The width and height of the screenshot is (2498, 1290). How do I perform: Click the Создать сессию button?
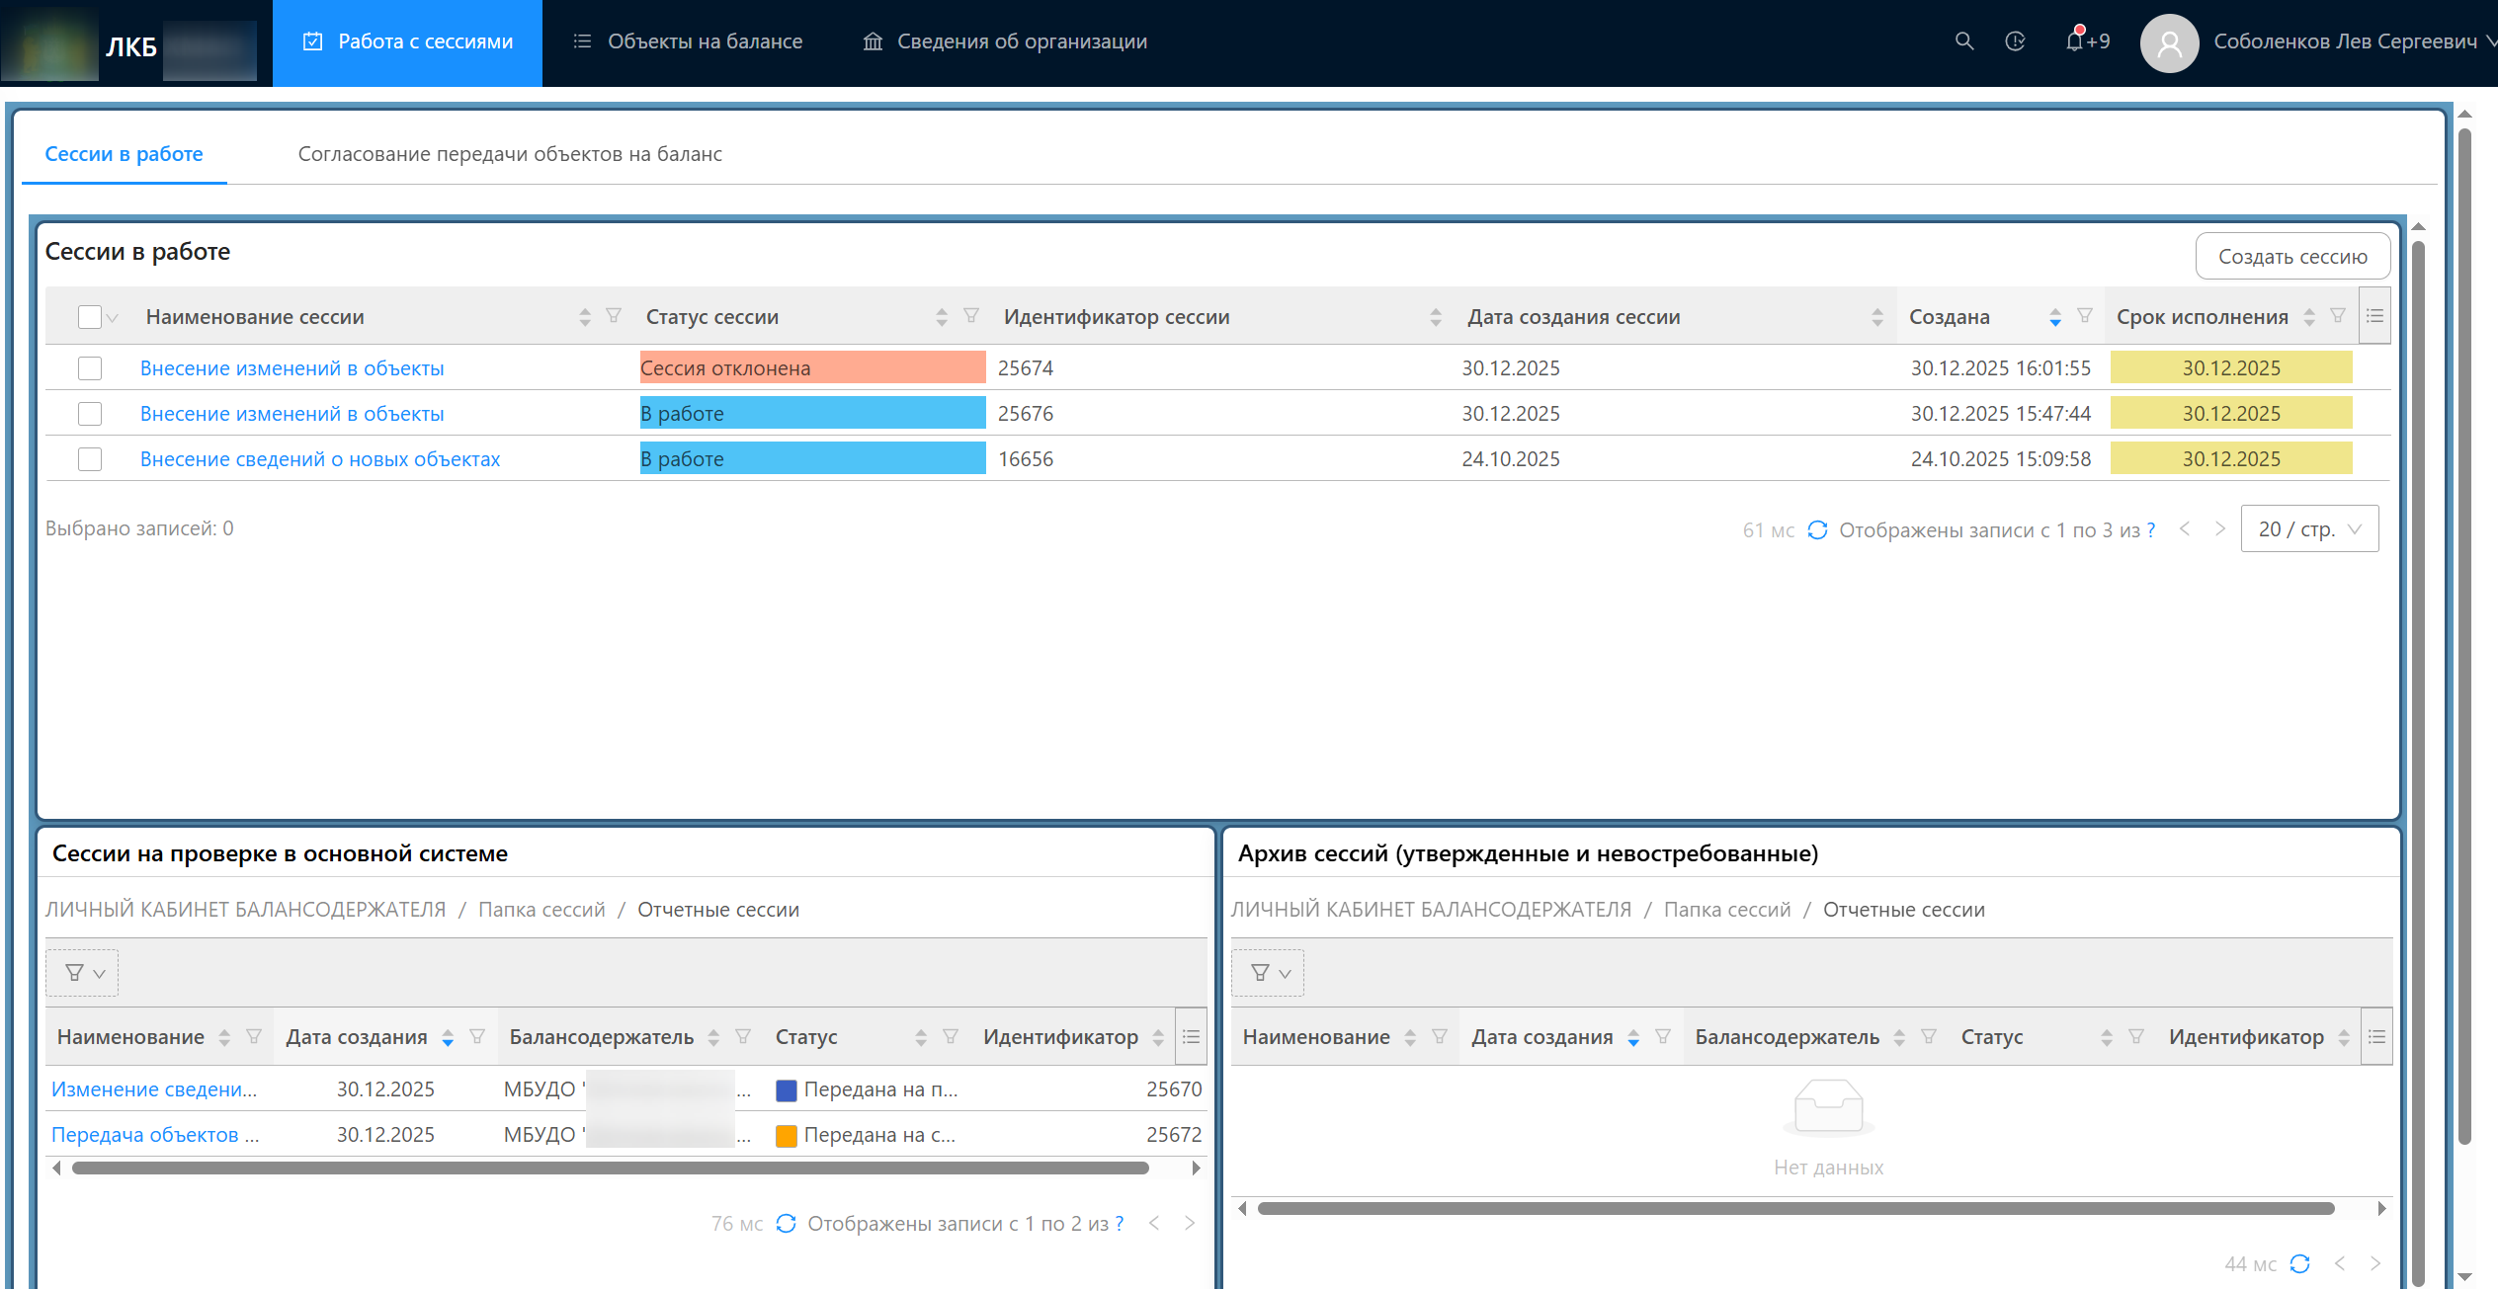(x=2292, y=257)
